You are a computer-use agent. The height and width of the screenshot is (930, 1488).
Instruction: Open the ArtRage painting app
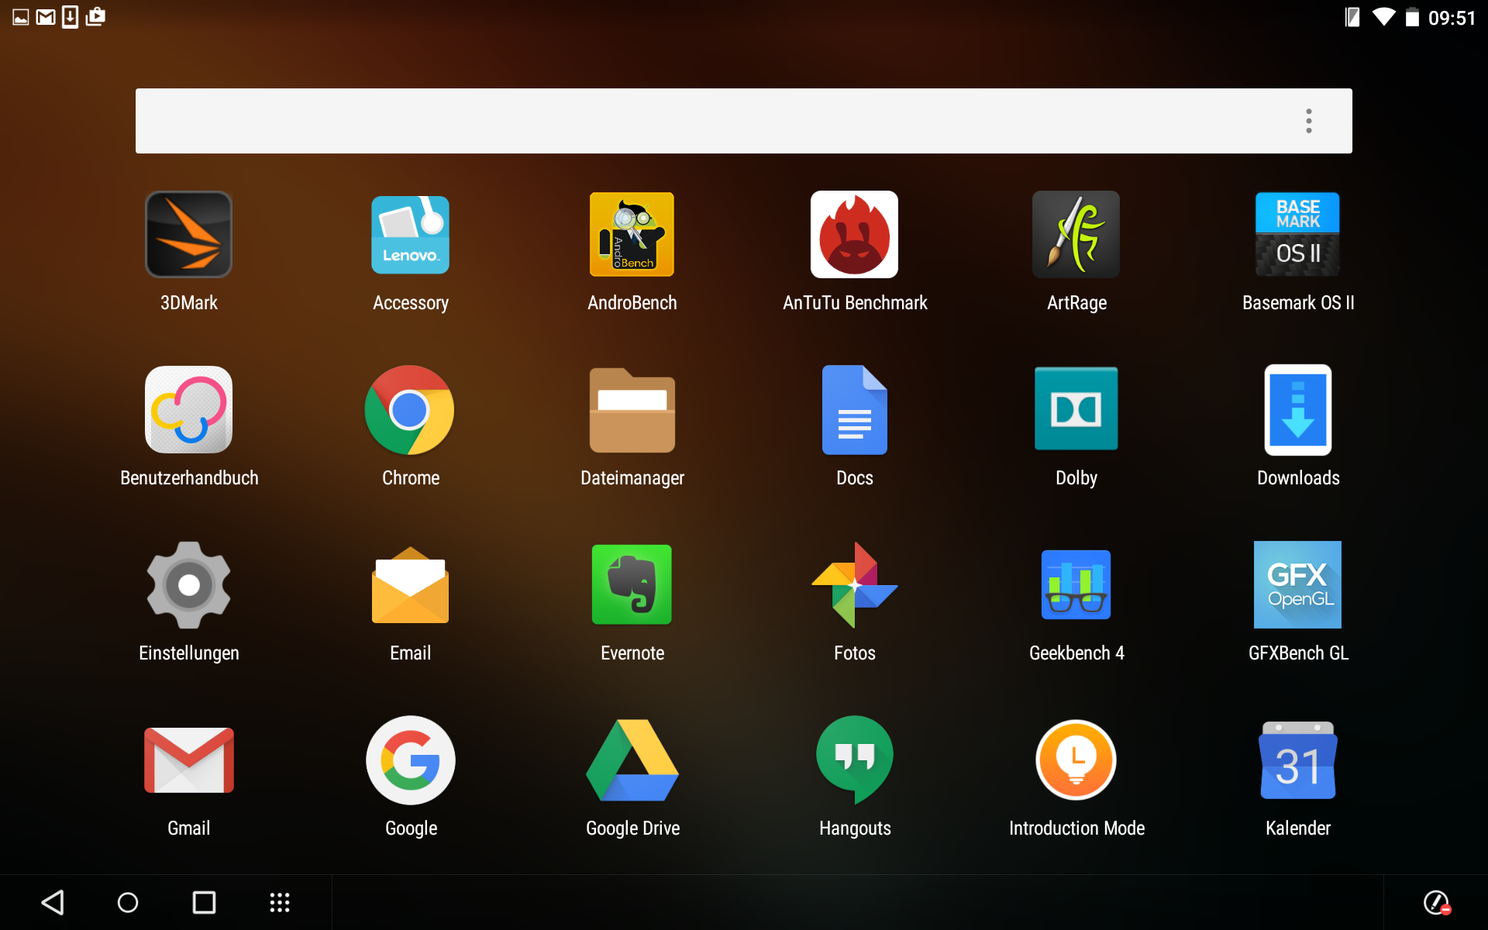coord(1076,235)
